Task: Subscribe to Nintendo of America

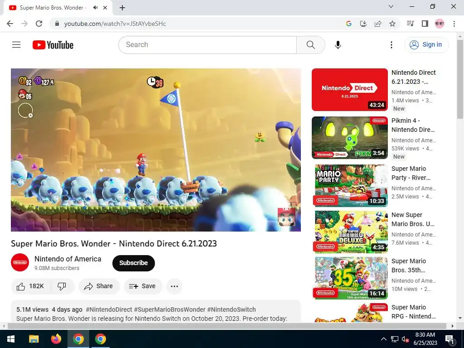Action: 134,263
